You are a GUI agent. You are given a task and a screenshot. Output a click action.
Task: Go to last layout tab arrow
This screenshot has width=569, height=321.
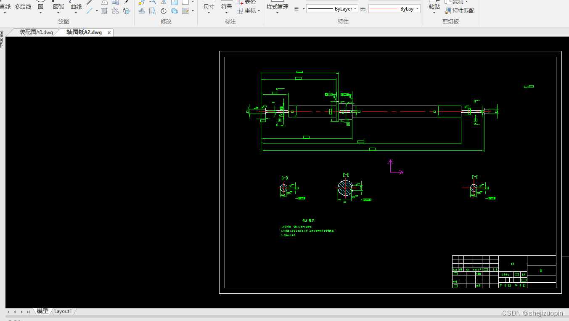(28, 312)
